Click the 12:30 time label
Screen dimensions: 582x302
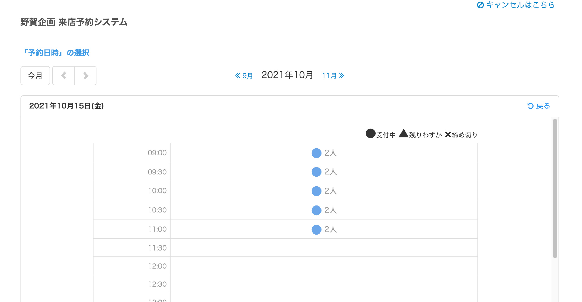pyautogui.click(x=157, y=284)
